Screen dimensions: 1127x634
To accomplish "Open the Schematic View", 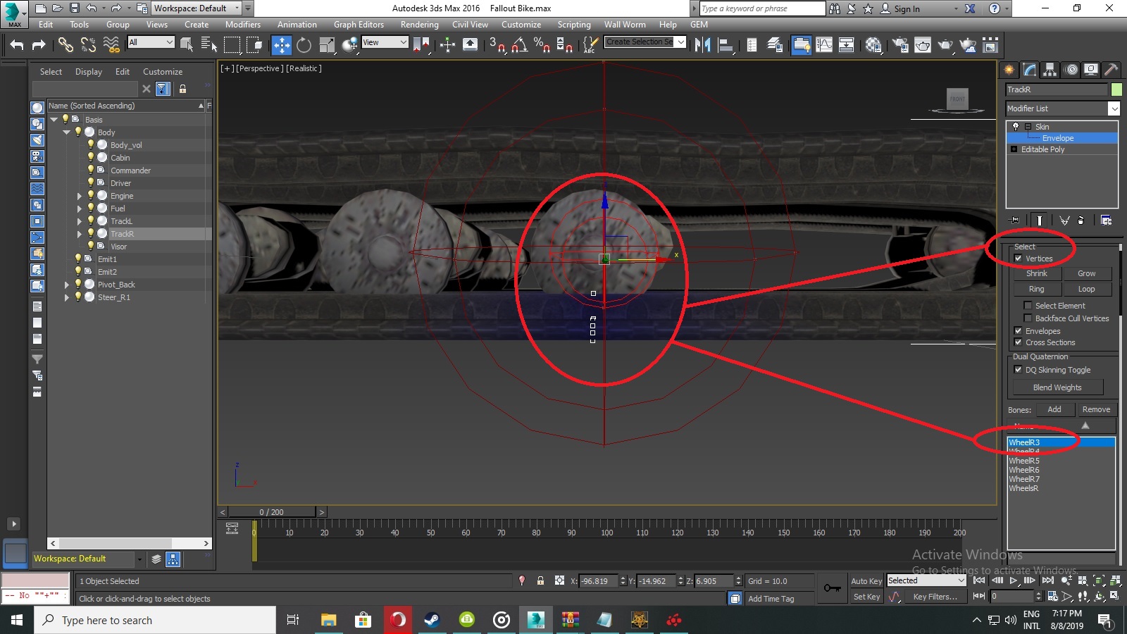I will pos(847,45).
